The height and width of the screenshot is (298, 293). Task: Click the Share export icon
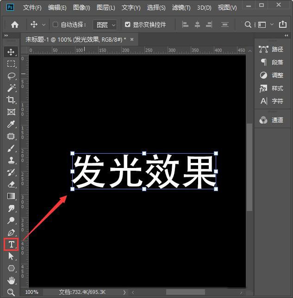coord(283,25)
